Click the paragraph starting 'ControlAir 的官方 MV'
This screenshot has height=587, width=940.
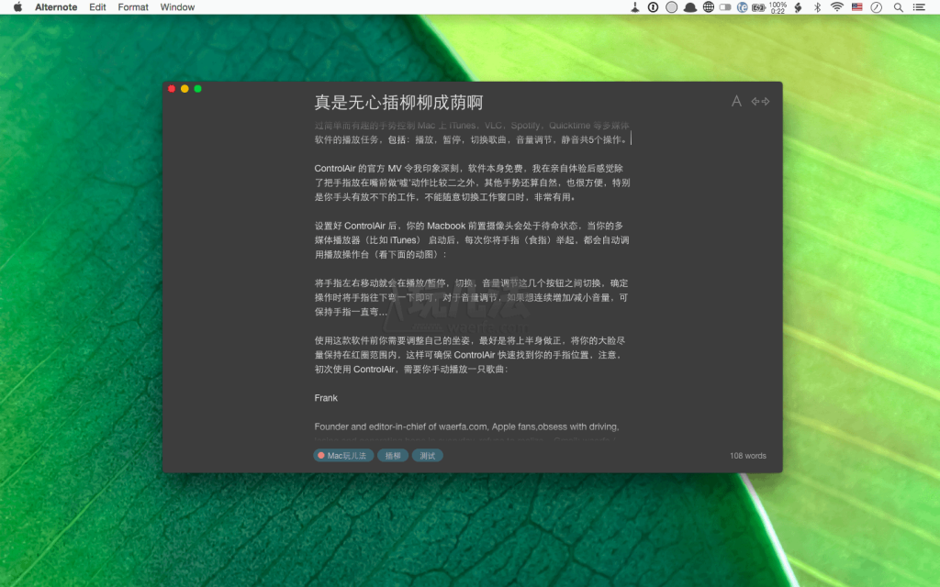tap(472, 183)
